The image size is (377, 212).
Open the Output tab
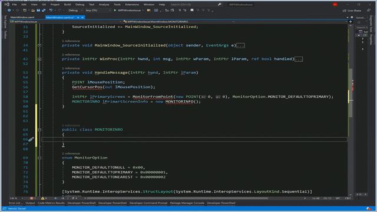(30, 203)
